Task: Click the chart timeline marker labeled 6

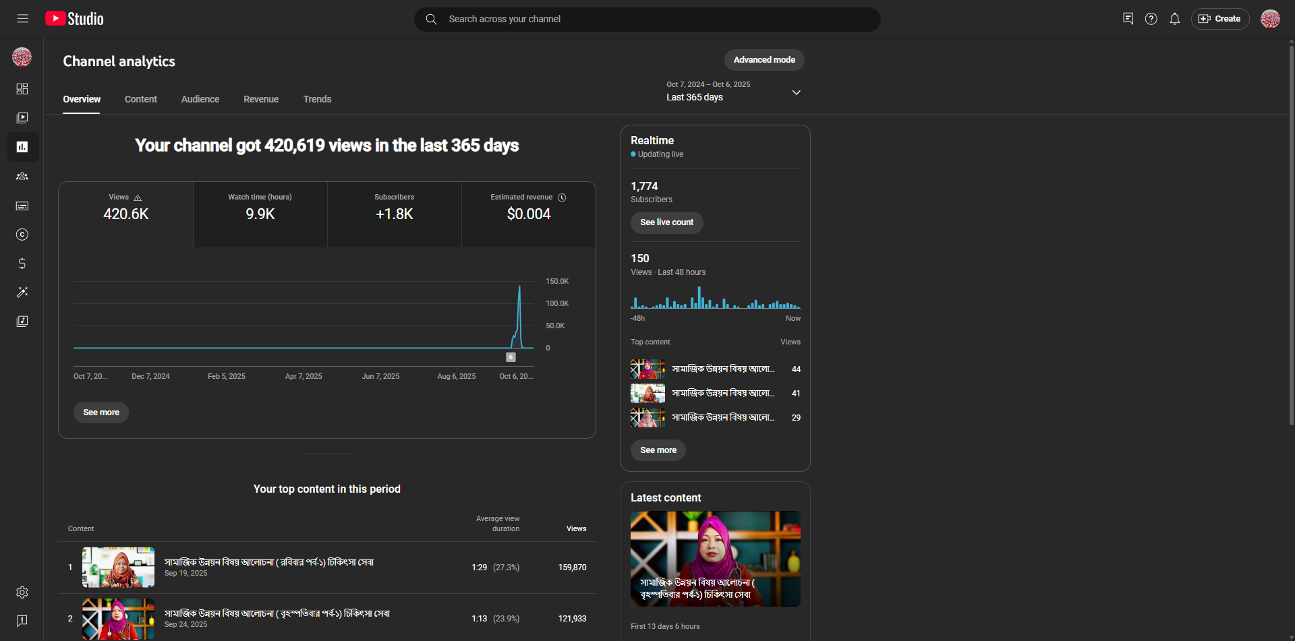Action: tap(511, 357)
